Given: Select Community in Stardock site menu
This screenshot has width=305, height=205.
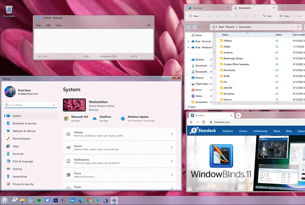Looking at the screenshot, I should pyautogui.click(x=260, y=131).
